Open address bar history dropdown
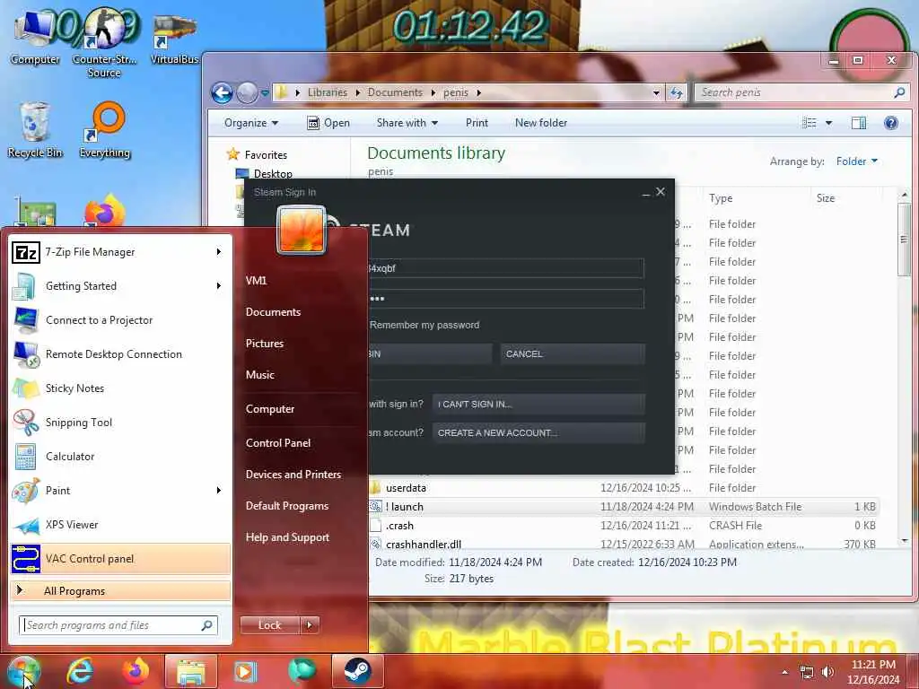 coord(656,92)
